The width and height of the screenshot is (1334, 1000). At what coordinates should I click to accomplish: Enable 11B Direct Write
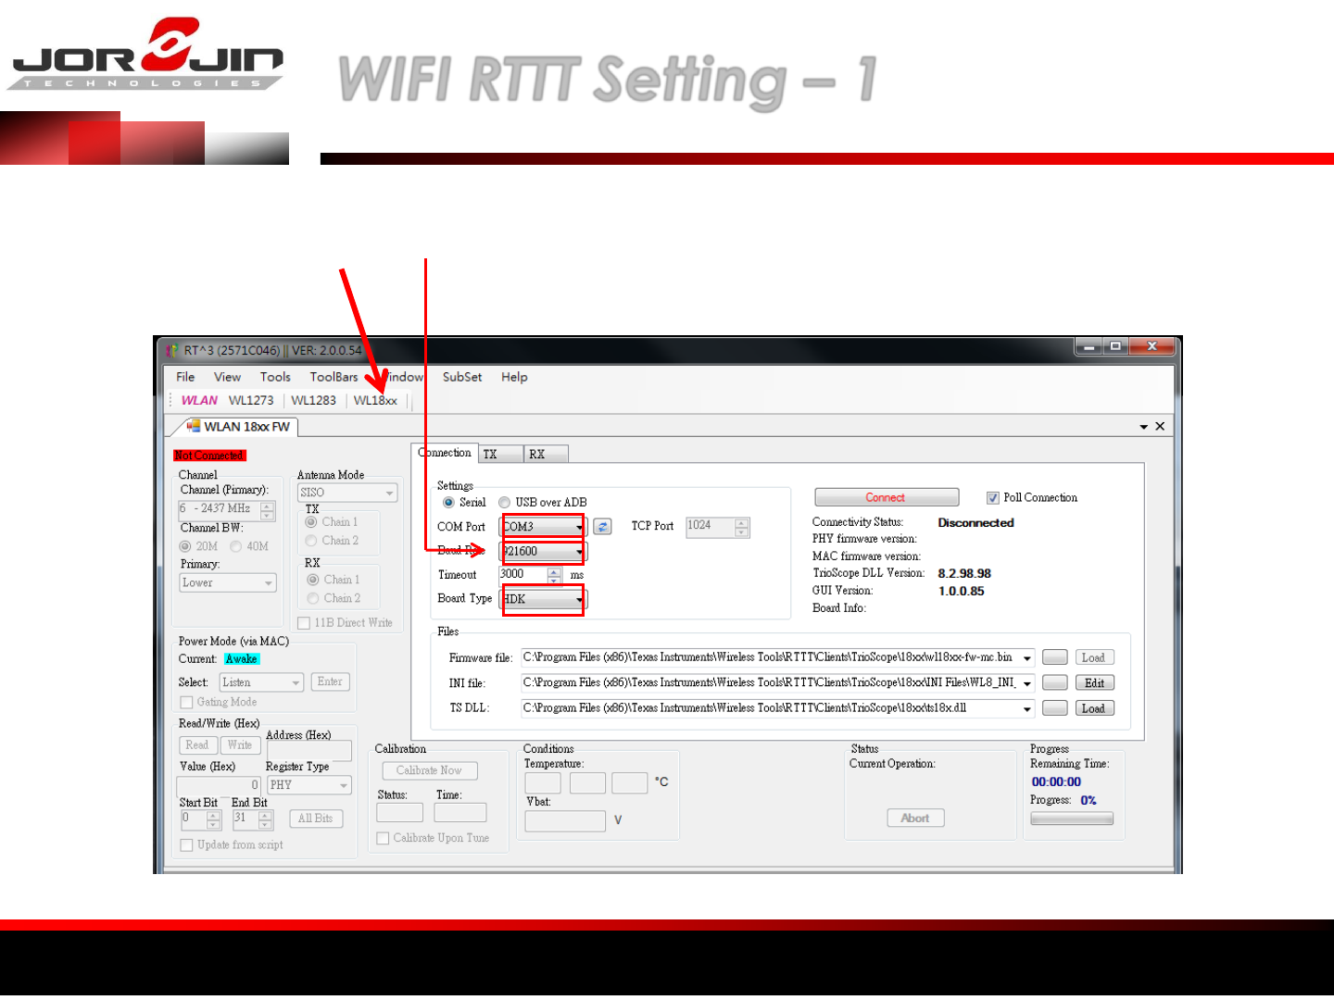click(x=304, y=623)
